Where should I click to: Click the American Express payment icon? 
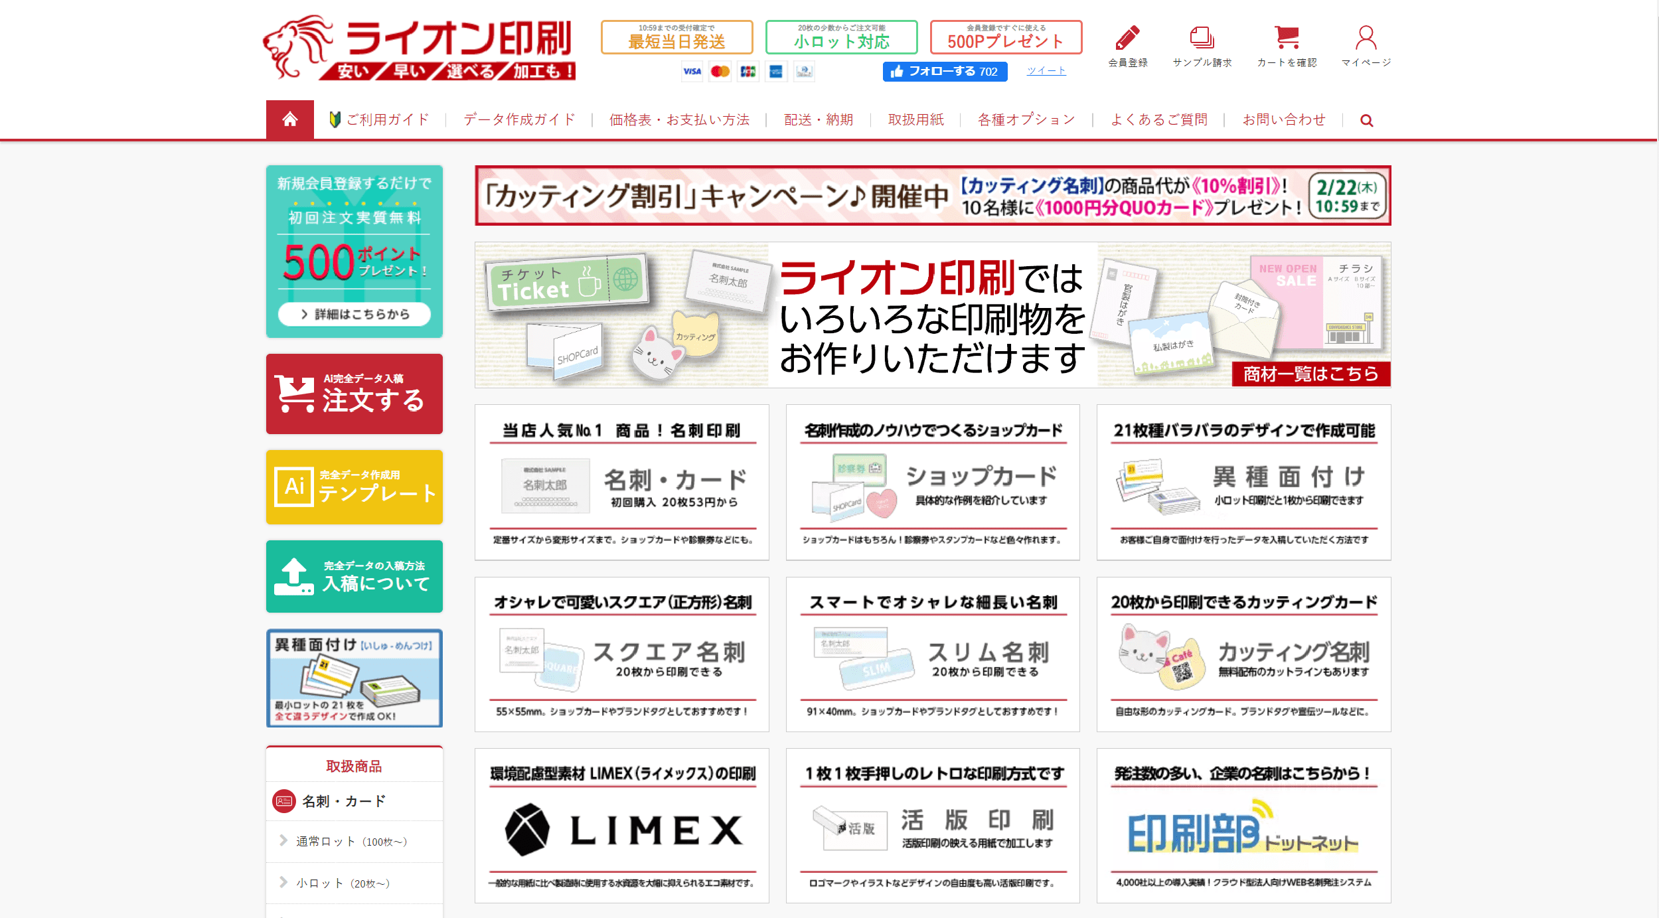coord(776,72)
